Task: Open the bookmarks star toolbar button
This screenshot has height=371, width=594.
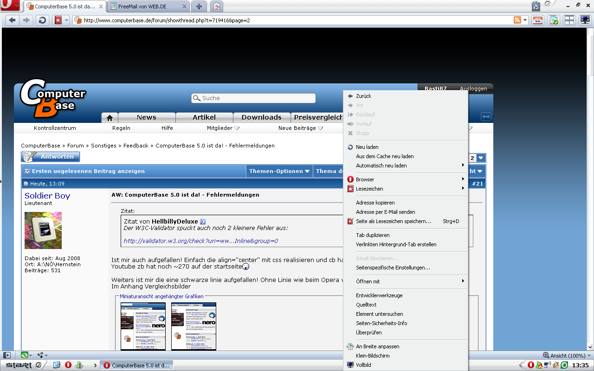Action: [58, 20]
